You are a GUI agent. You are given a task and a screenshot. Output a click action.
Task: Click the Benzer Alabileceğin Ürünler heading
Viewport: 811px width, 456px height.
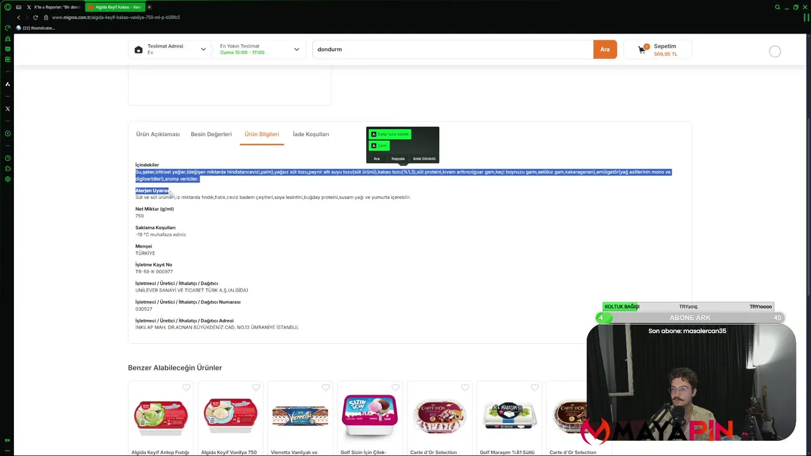pyautogui.click(x=175, y=367)
